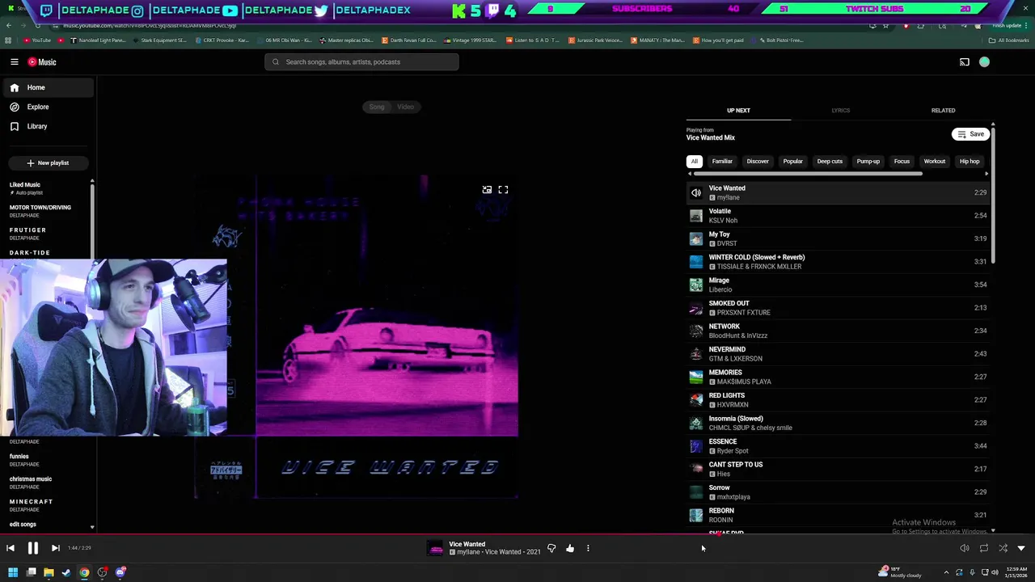Open MOTOR TOWN/DRIVING playlist

click(x=47, y=211)
